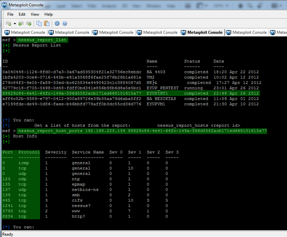Click highlighted report ID starting with 88829c84

(72, 93)
